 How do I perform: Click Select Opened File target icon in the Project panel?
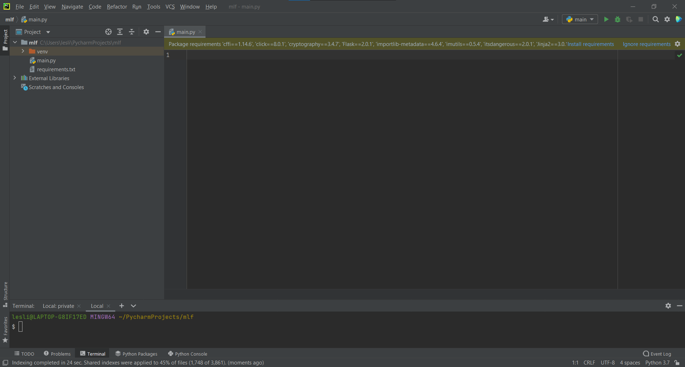tap(108, 32)
